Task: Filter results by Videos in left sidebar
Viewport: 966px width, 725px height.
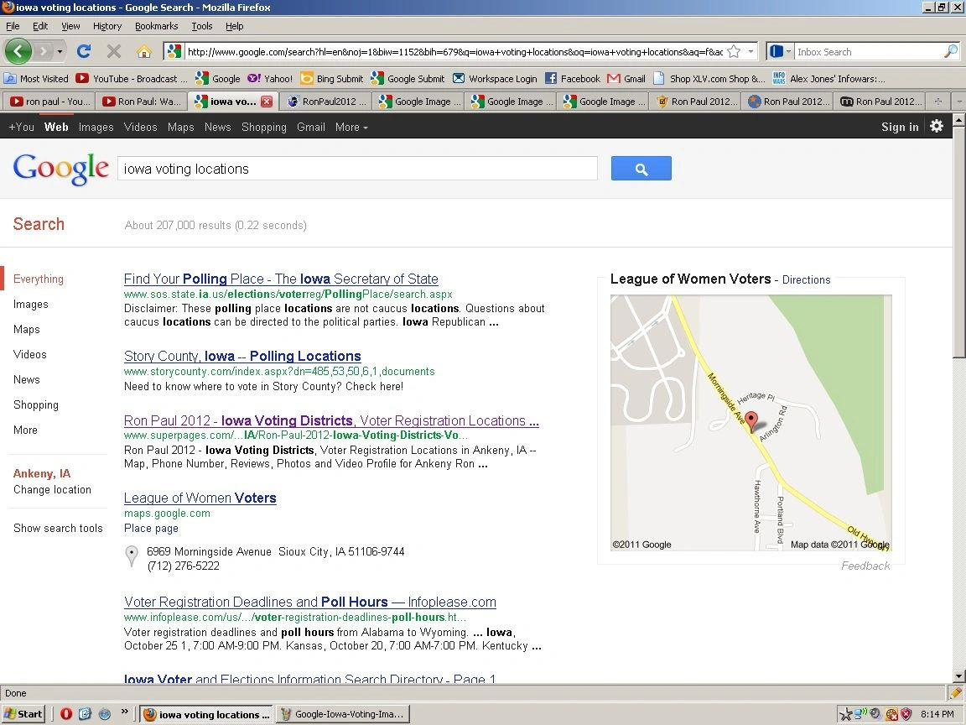Action: pos(29,354)
